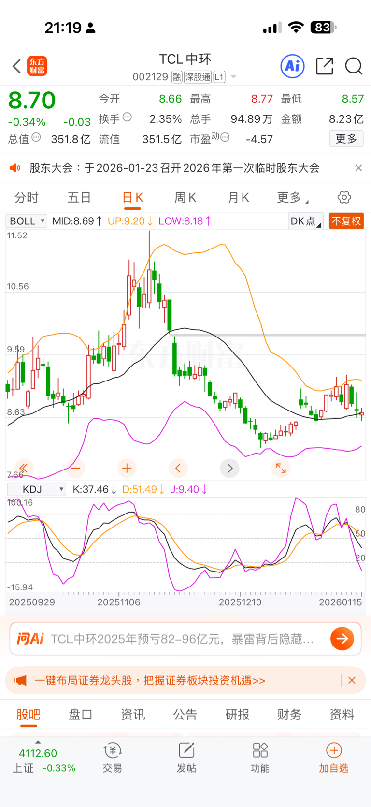Tap the L1 level tag
The image size is (371, 807).
(x=219, y=77)
